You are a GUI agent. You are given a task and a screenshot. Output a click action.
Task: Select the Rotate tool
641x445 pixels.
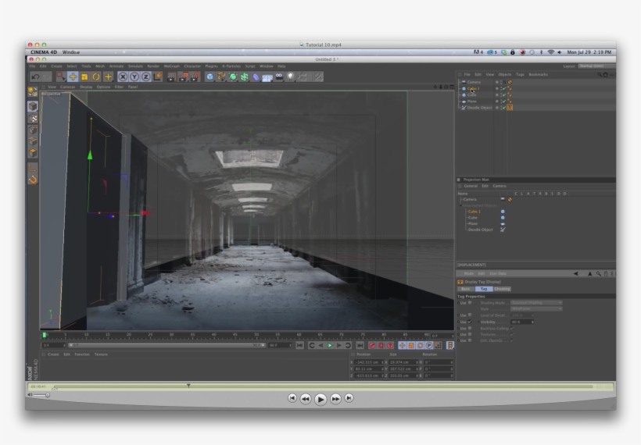click(x=96, y=77)
